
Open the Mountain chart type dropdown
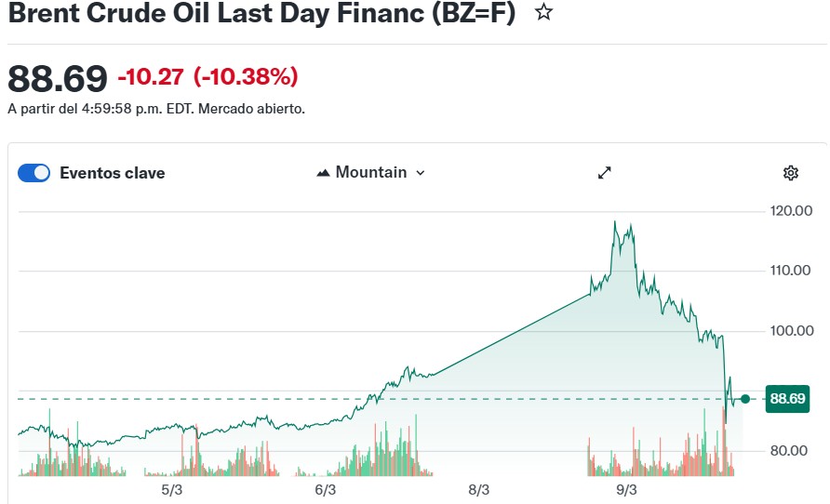(x=371, y=172)
